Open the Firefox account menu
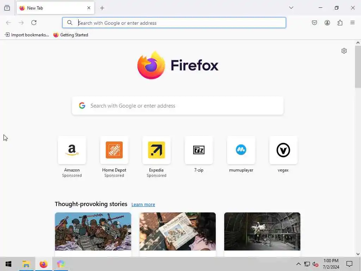Image resolution: width=361 pixels, height=271 pixels. click(x=327, y=23)
